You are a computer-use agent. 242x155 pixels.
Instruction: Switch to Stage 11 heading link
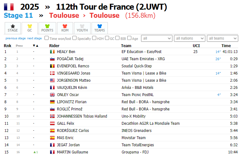point(18,16)
